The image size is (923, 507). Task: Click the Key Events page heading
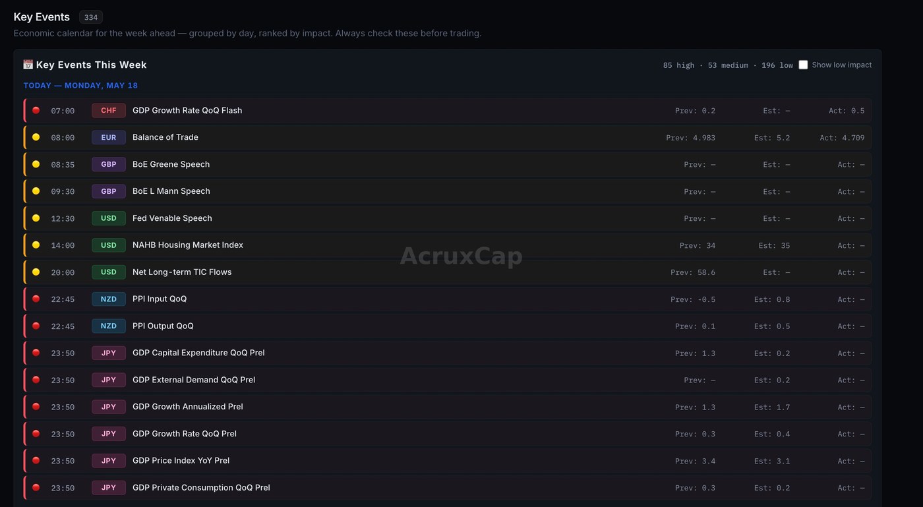tap(42, 17)
